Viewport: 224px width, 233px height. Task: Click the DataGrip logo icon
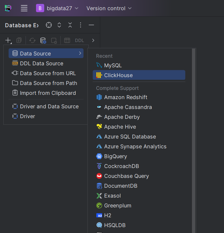point(8,8)
